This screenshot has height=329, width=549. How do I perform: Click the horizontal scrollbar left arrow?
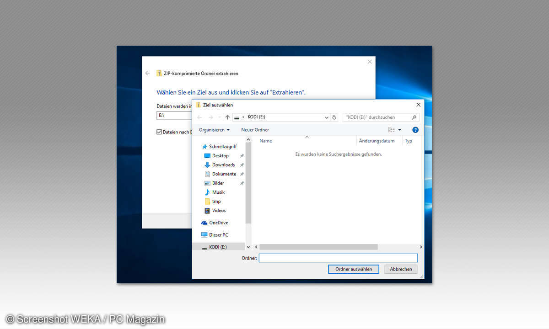(x=256, y=247)
